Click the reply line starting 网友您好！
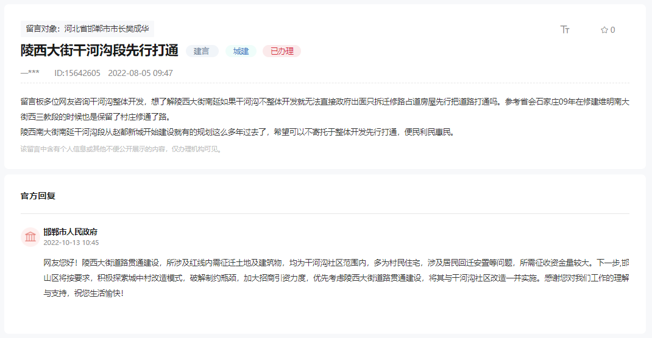 336,263
